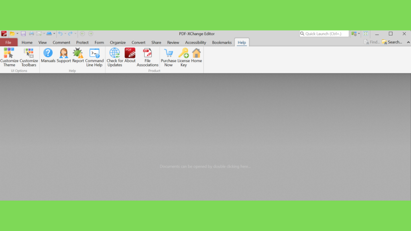Click the next view forward arrow
The width and height of the screenshot is (411, 231).
click(91, 34)
